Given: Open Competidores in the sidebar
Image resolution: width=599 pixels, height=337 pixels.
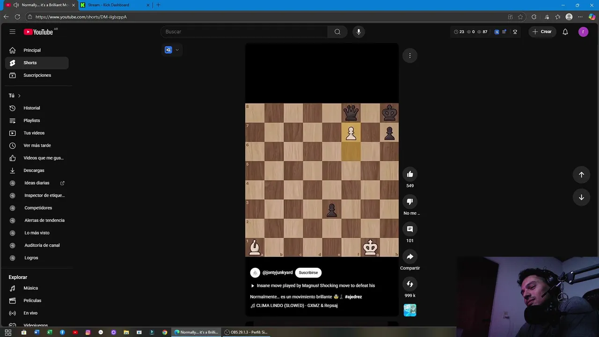Looking at the screenshot, I should [37, 208].
